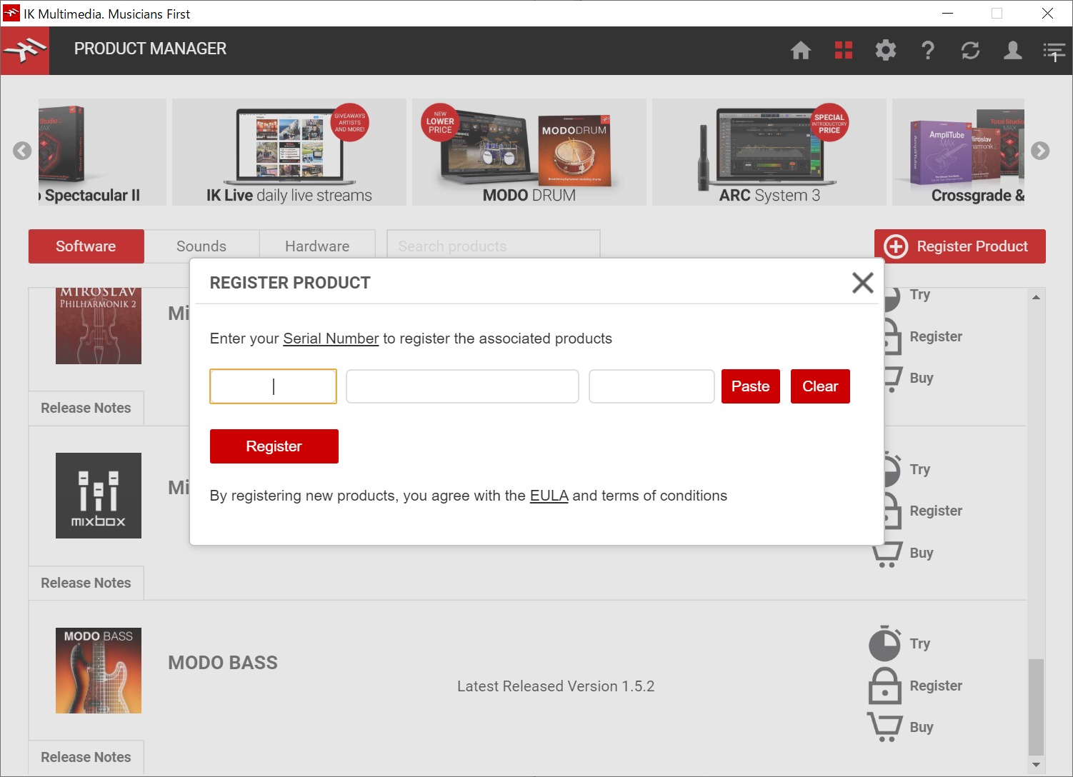Click Try text for MixBox row
The image size is (1073, 777).
pyautogui.click(x=920, y=469)
